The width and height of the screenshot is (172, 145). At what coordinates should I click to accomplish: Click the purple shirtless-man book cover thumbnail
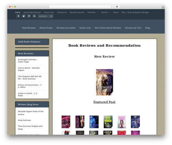click(80, 122)
